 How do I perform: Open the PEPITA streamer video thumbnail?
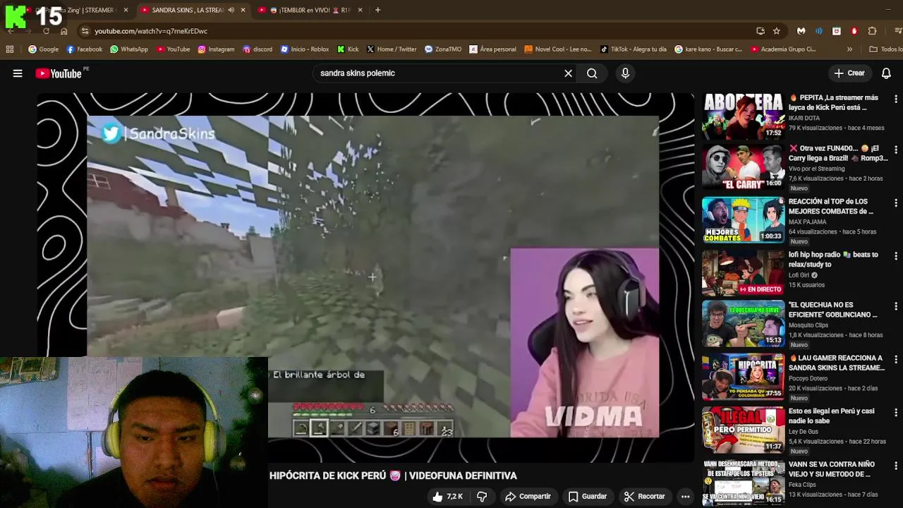click(x=743, y=116)
